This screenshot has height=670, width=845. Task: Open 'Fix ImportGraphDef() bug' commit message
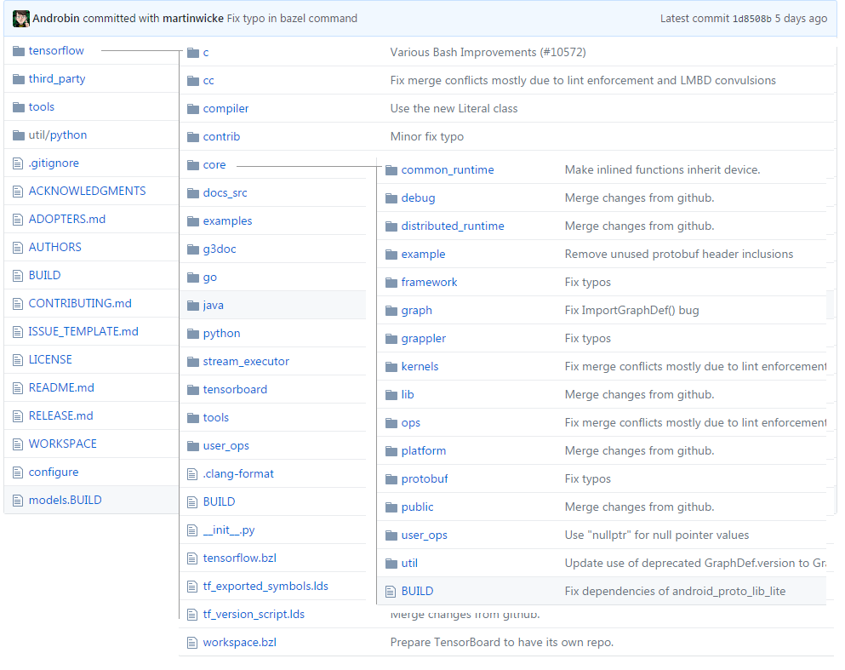click(x=631, y=311)
